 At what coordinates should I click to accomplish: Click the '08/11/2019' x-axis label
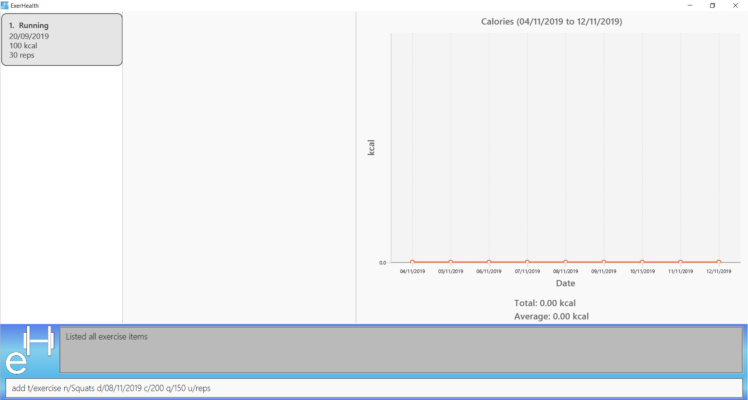566,271
